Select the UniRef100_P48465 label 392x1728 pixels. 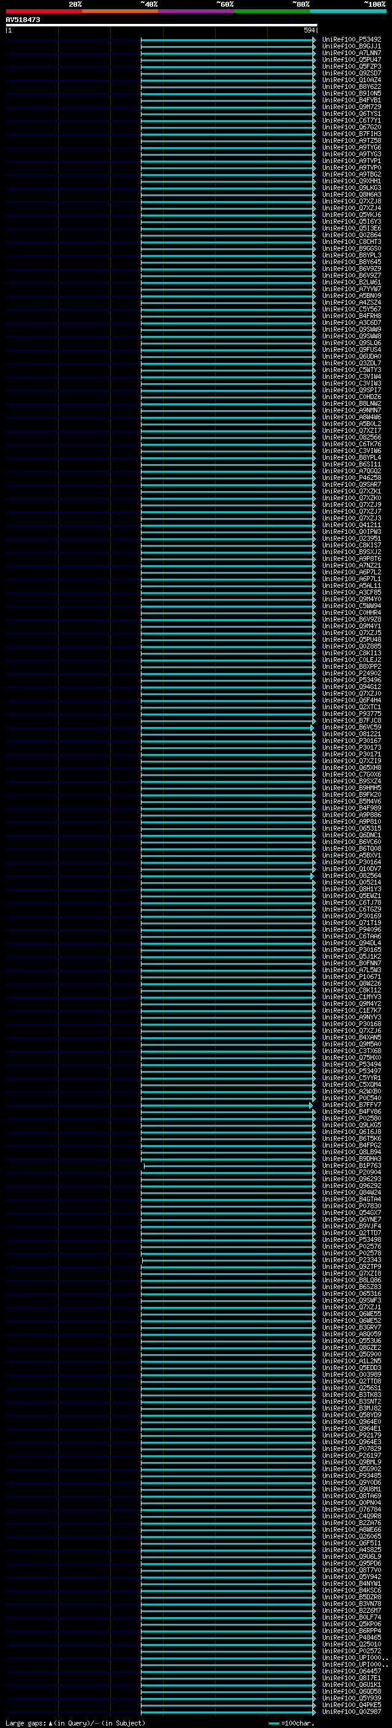(x=352, y=1637)
